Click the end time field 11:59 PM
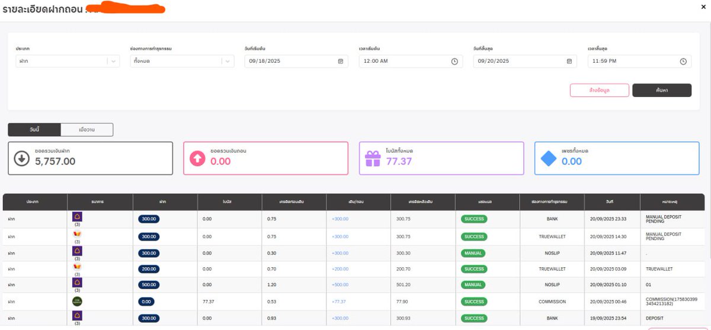 (x=639, y=61)
